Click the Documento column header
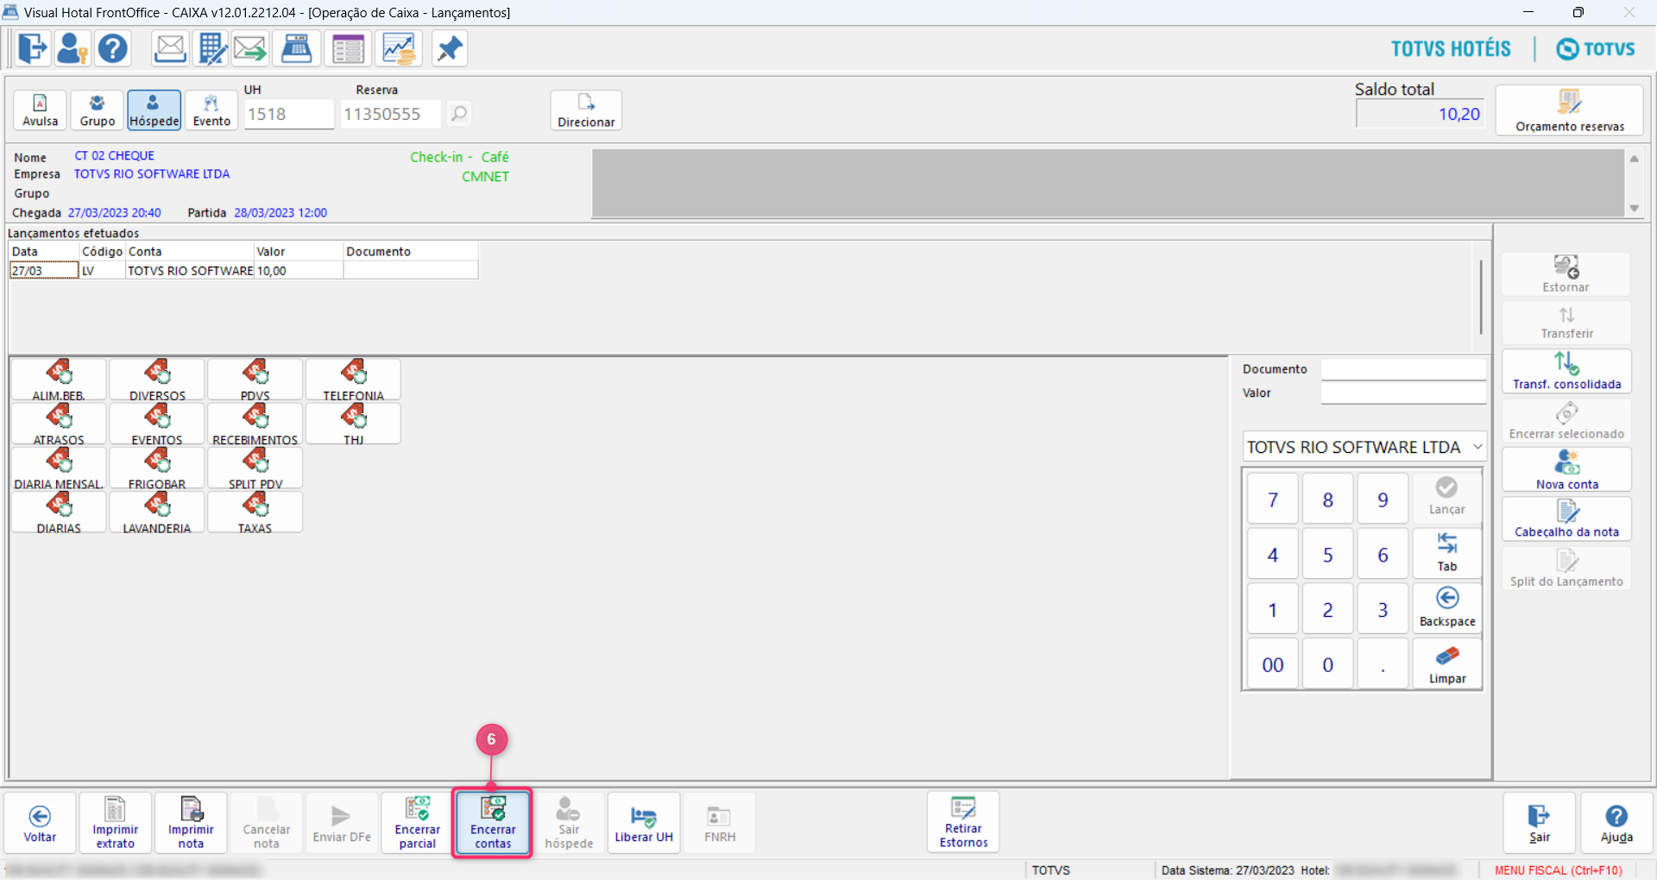 (411, 251)
